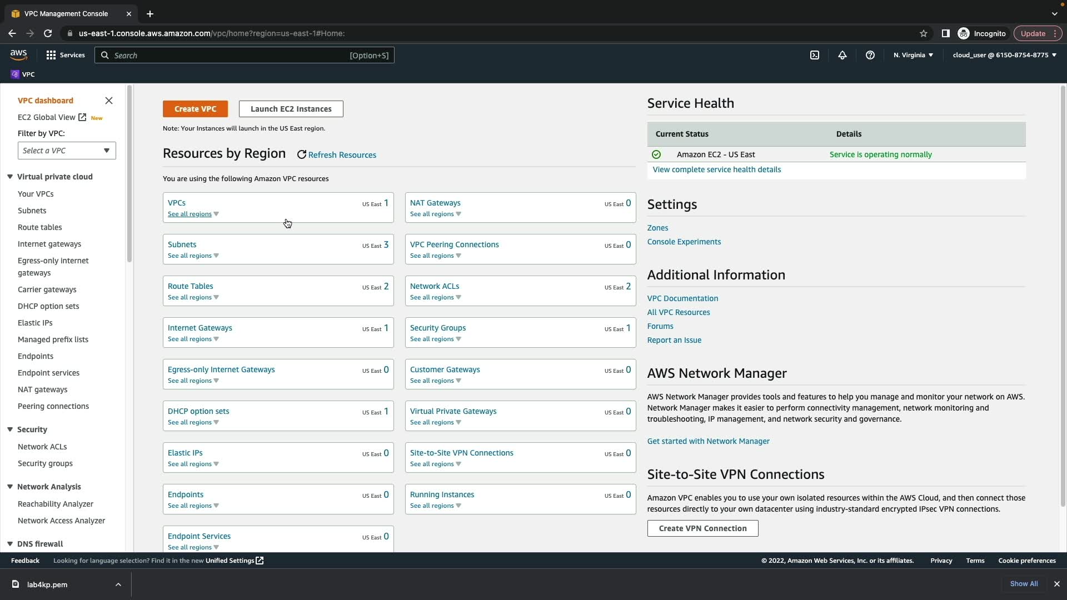
Task: Collapse the Virtual private cloud section
Action: click(x=10, y=177)
